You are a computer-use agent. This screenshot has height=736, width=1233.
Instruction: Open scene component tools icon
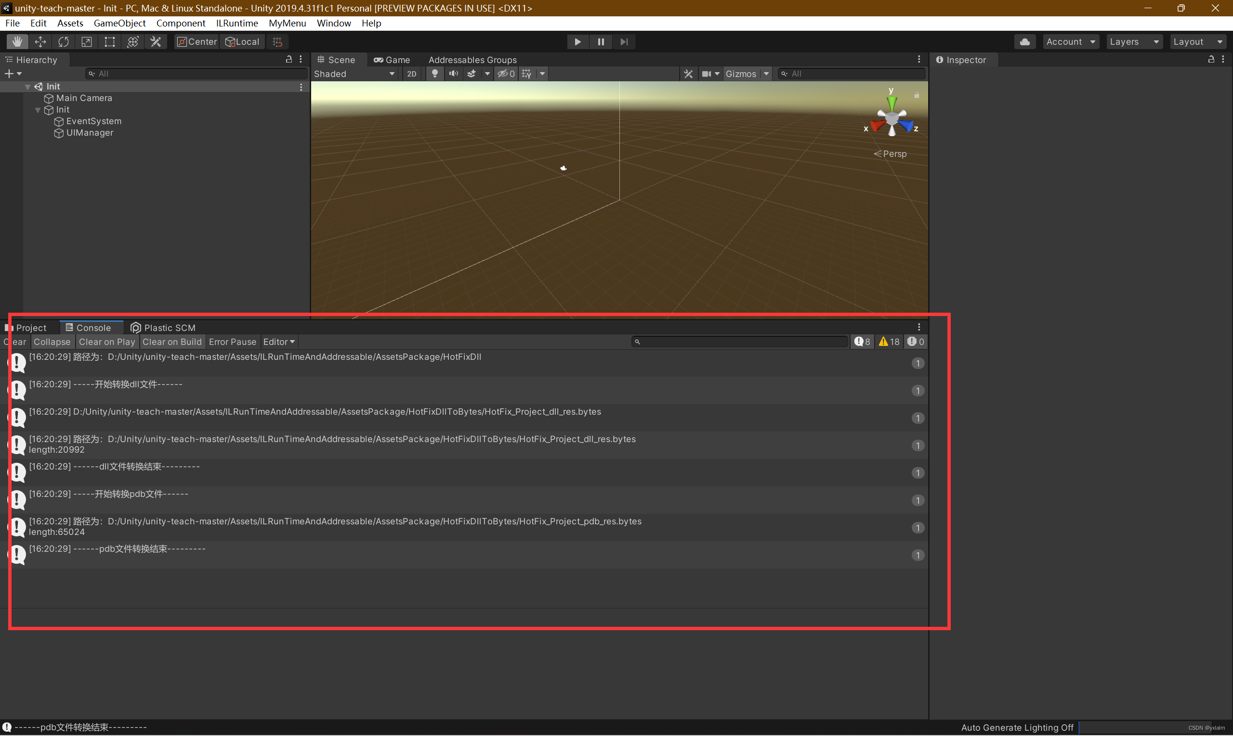(688, 74)
